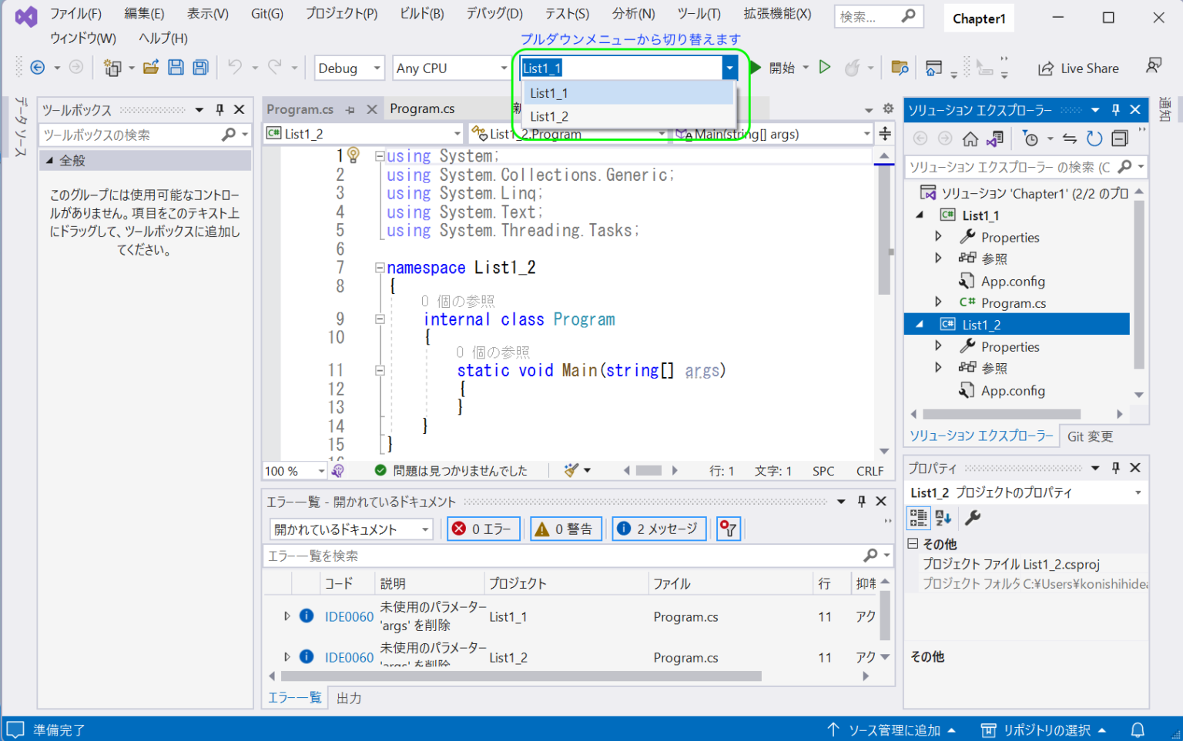This screenshot has width=1183, height=741.
Task: Click the Live Share button
Action: pyautogui.click(x=1078, y=68)
